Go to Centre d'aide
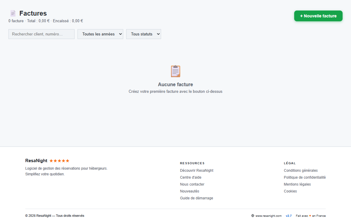351x224 pixels. tap(191, 177)
